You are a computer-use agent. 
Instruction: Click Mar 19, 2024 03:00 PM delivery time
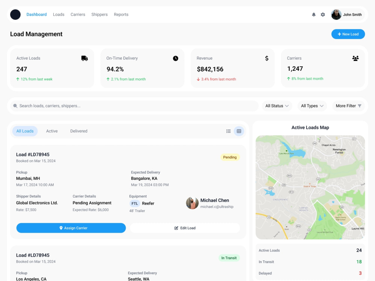150,185
